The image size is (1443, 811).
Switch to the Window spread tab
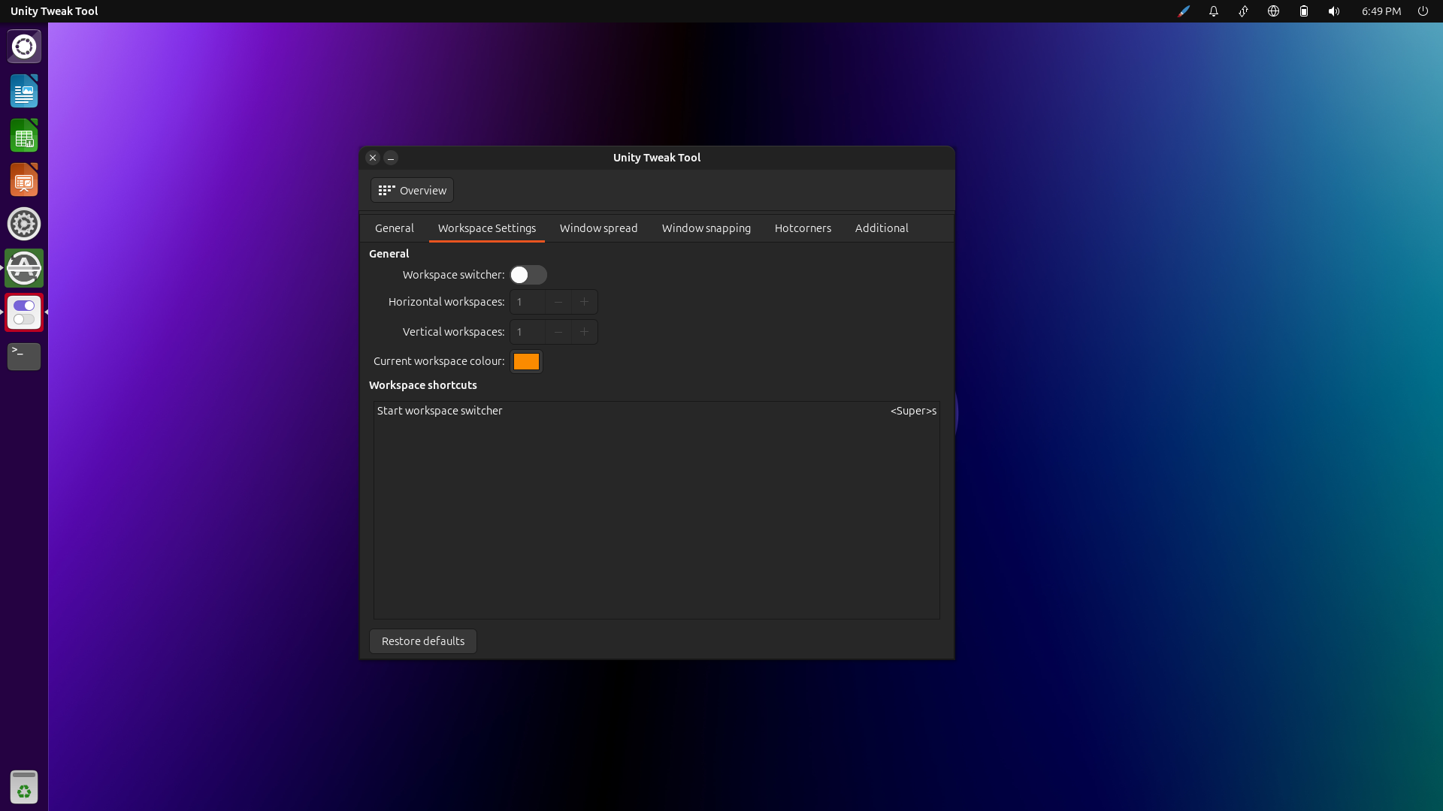598,228
